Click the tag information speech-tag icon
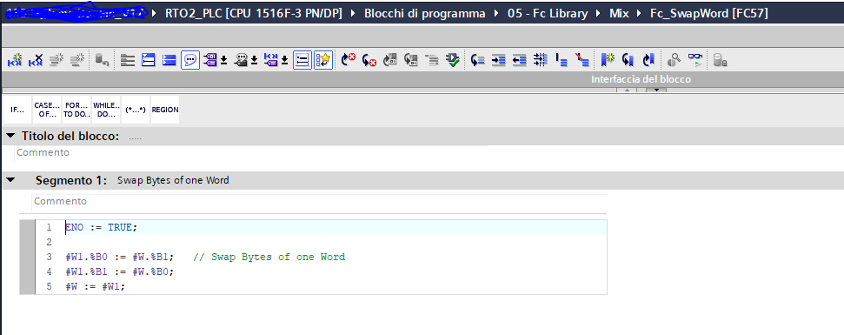Screen dimensions: 844x335 [x=241, y=60]
